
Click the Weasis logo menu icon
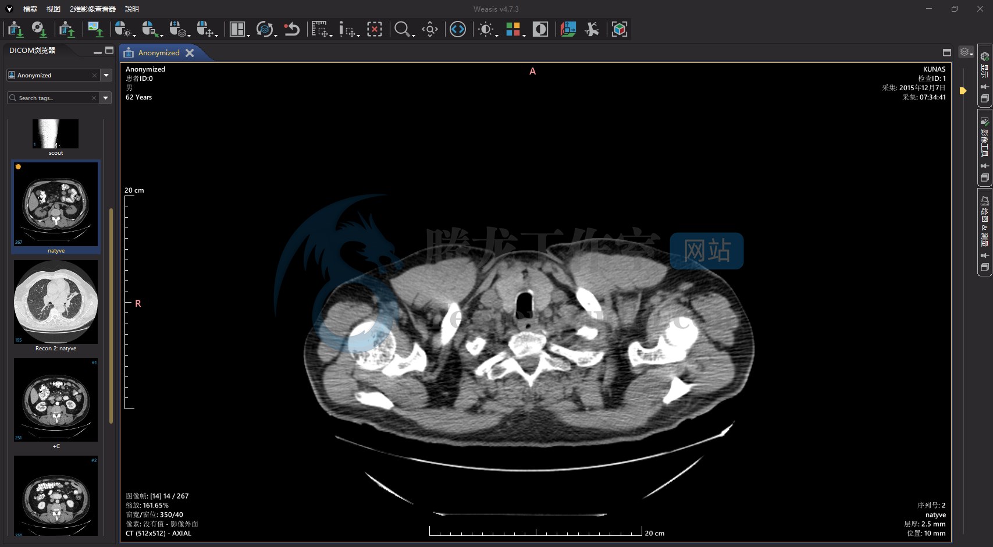[x=9, y=9]
